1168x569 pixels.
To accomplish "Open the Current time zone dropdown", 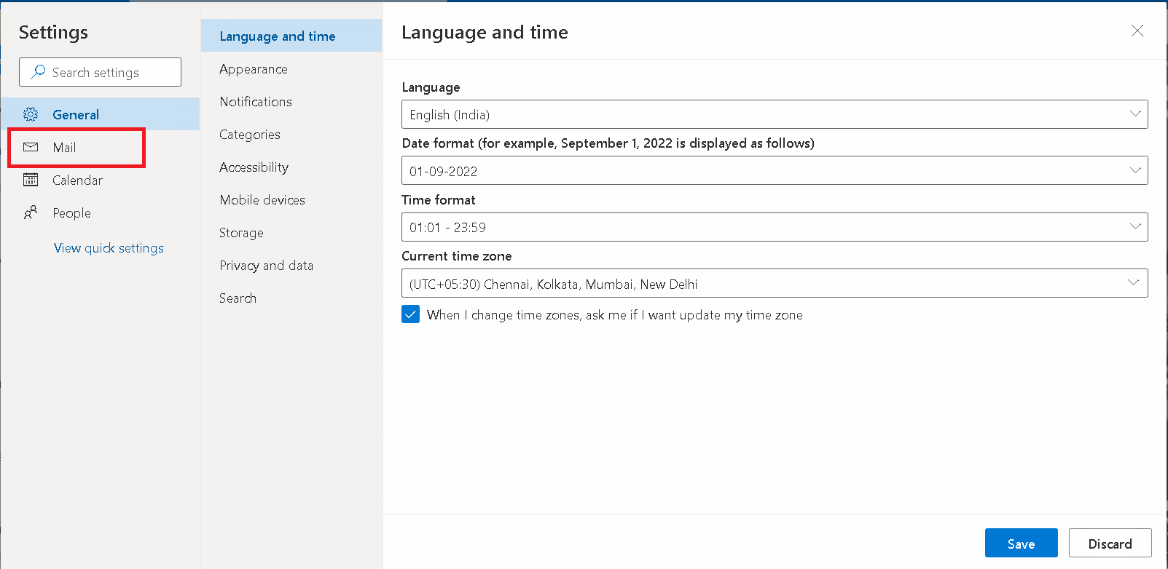I will click(x=775, y=283).
